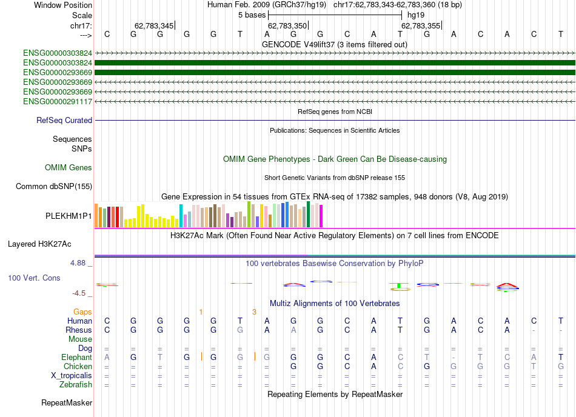This screenshot has width=576, height=417.
Task: Click the green T PhyloP conservation logo
Action: [x=400, y=286]
